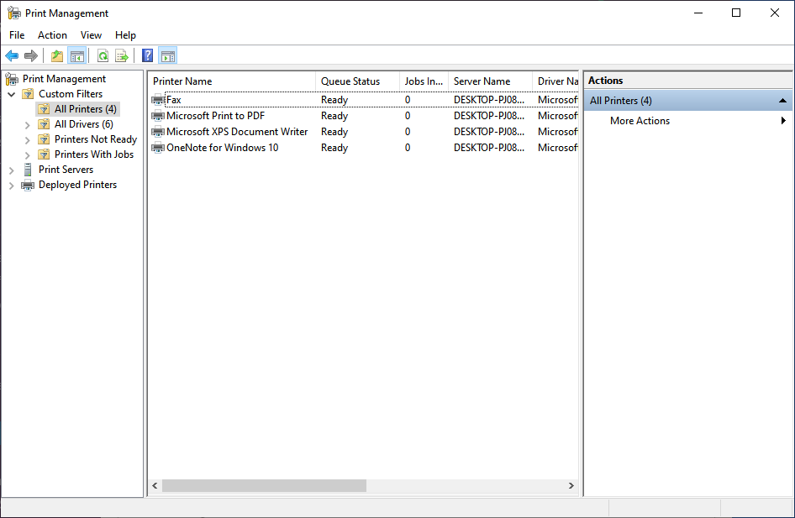Image resolution: width=795 pixels, height=518 pixels.
Task: Toggle Show/Hide Action Pane toolbar icon
Action: (168, 55)
